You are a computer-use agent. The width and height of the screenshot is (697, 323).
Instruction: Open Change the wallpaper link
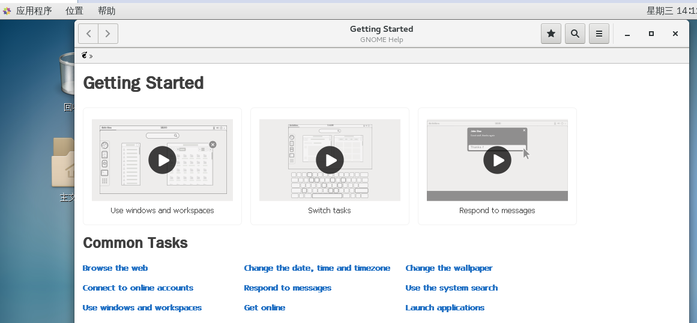449,268
